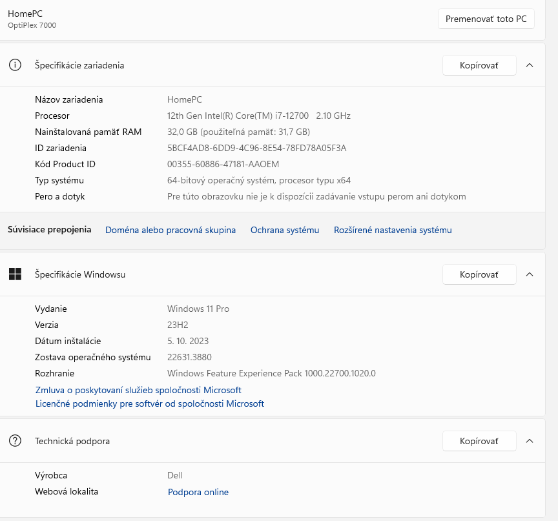The image size is (558, 521).
Task: Open Ochrana systému link
Action: [285, 230]
